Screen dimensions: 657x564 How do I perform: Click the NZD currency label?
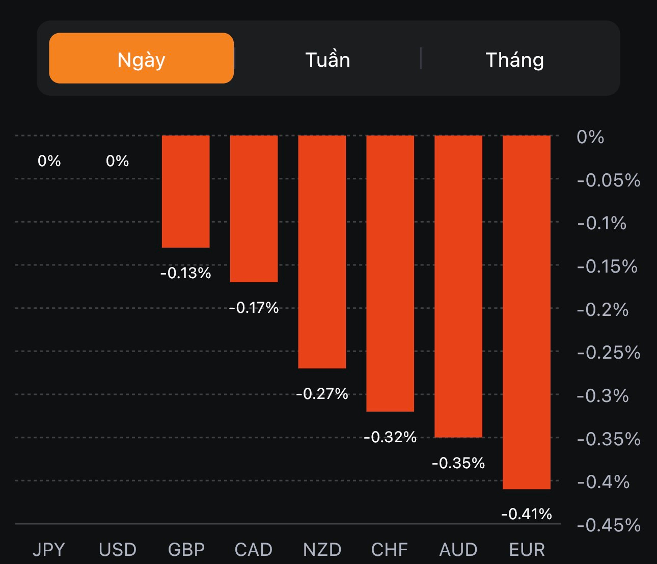pyautogui.click(x=322, y=550)
